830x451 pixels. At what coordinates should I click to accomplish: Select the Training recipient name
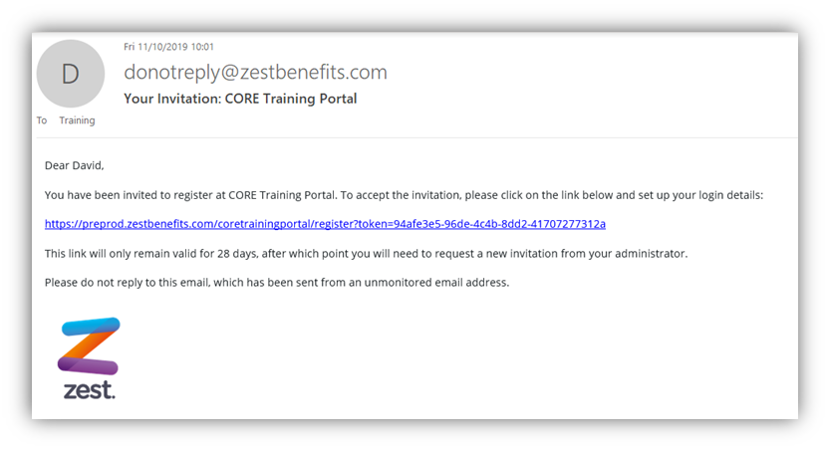[x=78, y=120]
